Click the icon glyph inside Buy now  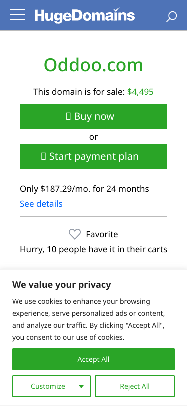pyautogui.click(x=68, y=116)
